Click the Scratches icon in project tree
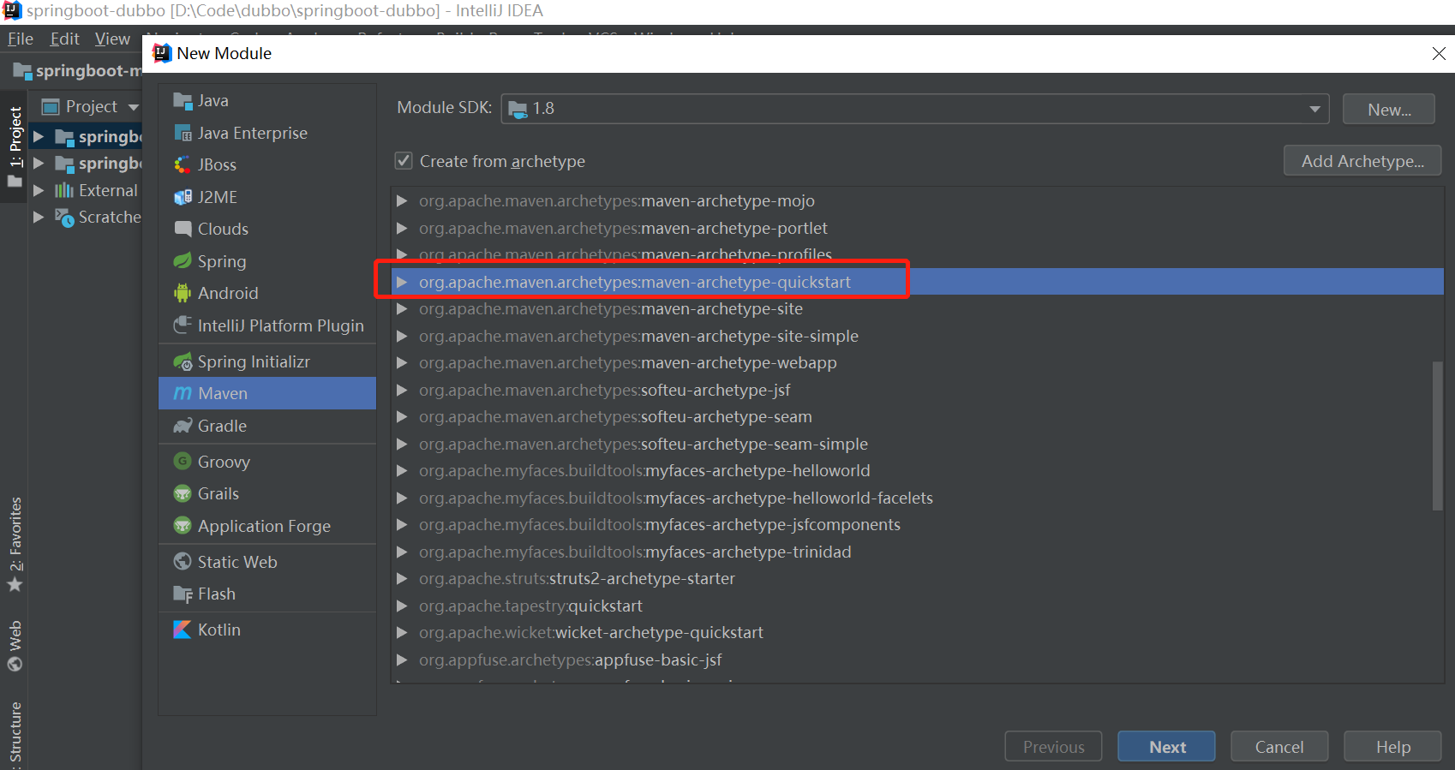This screenshot has width=1455, height=770. (64, 217)
